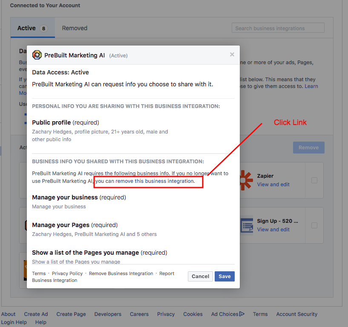Switch to the Active tab

coord(33,28)
